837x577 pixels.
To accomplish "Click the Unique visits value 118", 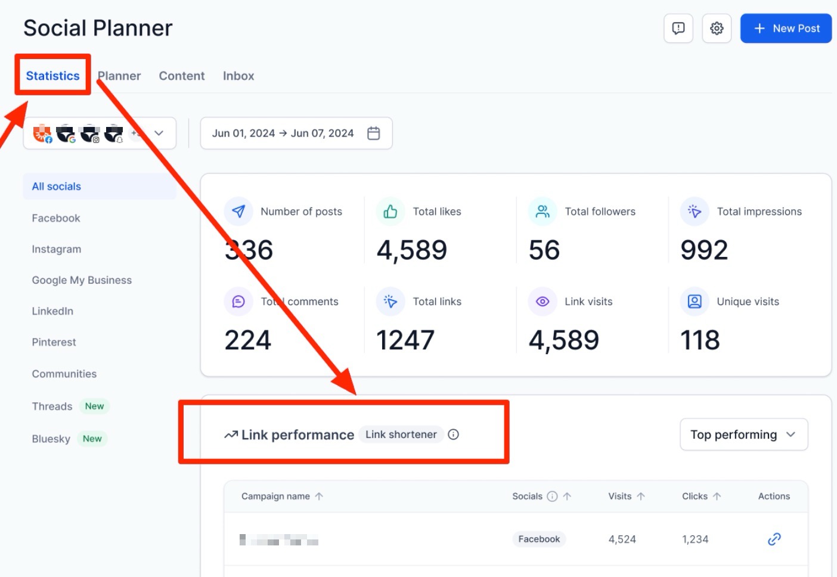I will pos(700,340).
